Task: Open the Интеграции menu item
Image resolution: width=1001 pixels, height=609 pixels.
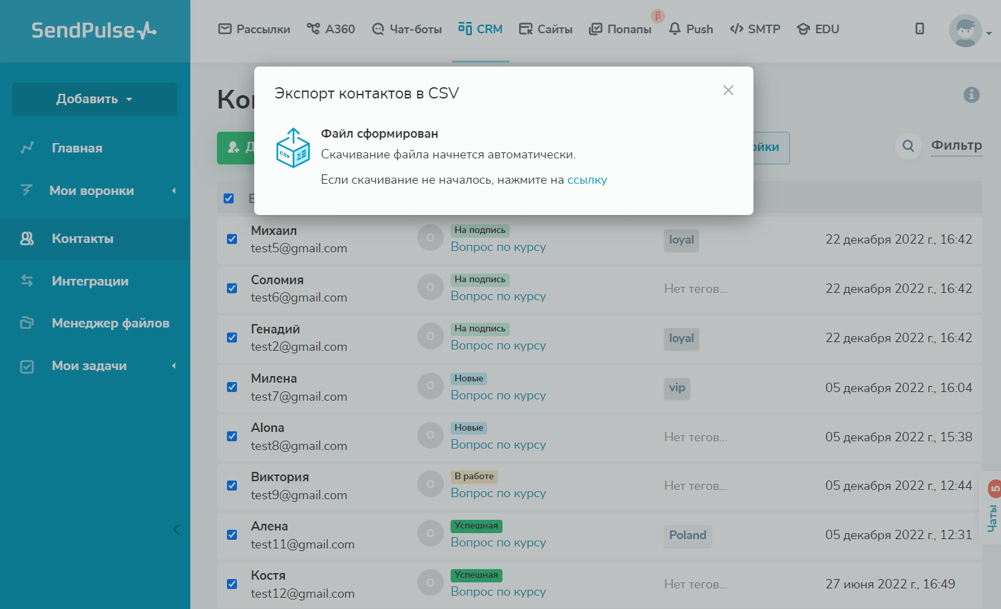Action: (90, 282)
